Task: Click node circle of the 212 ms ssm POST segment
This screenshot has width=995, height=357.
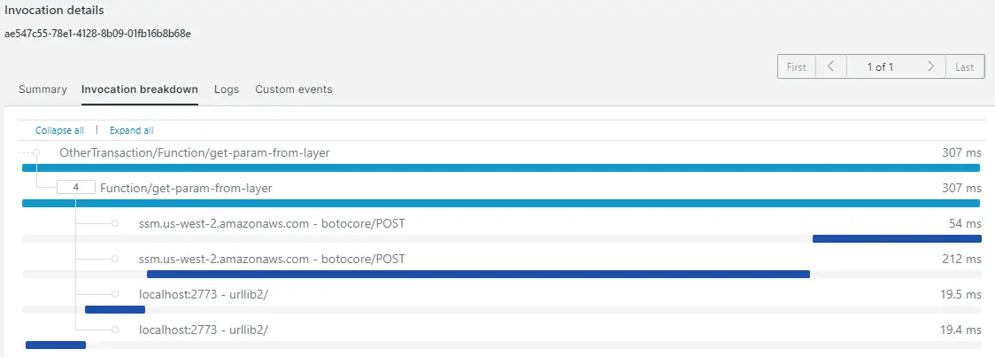Action: click(115, 260)
